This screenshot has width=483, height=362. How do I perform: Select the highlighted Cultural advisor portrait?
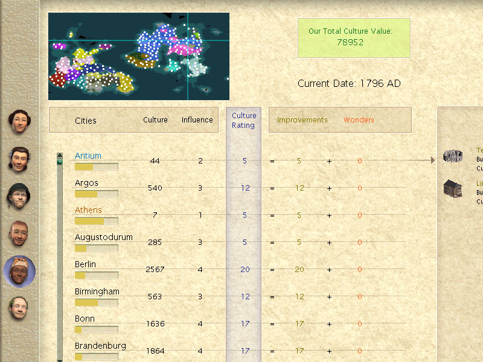click(19, 271)
